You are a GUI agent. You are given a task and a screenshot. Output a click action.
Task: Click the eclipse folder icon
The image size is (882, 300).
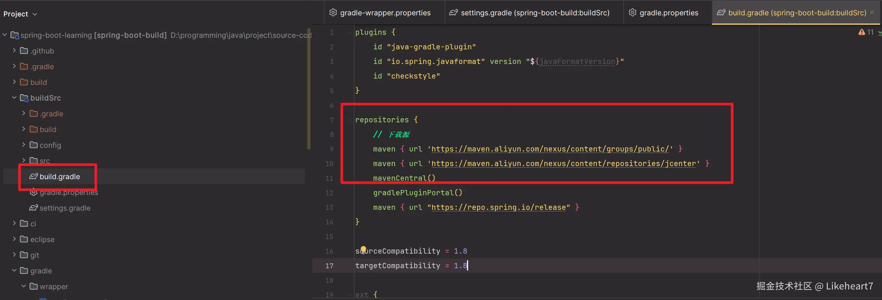24,239
